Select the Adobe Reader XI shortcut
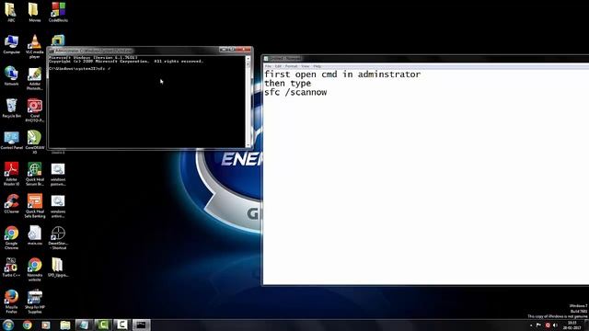 pos(11,174)
